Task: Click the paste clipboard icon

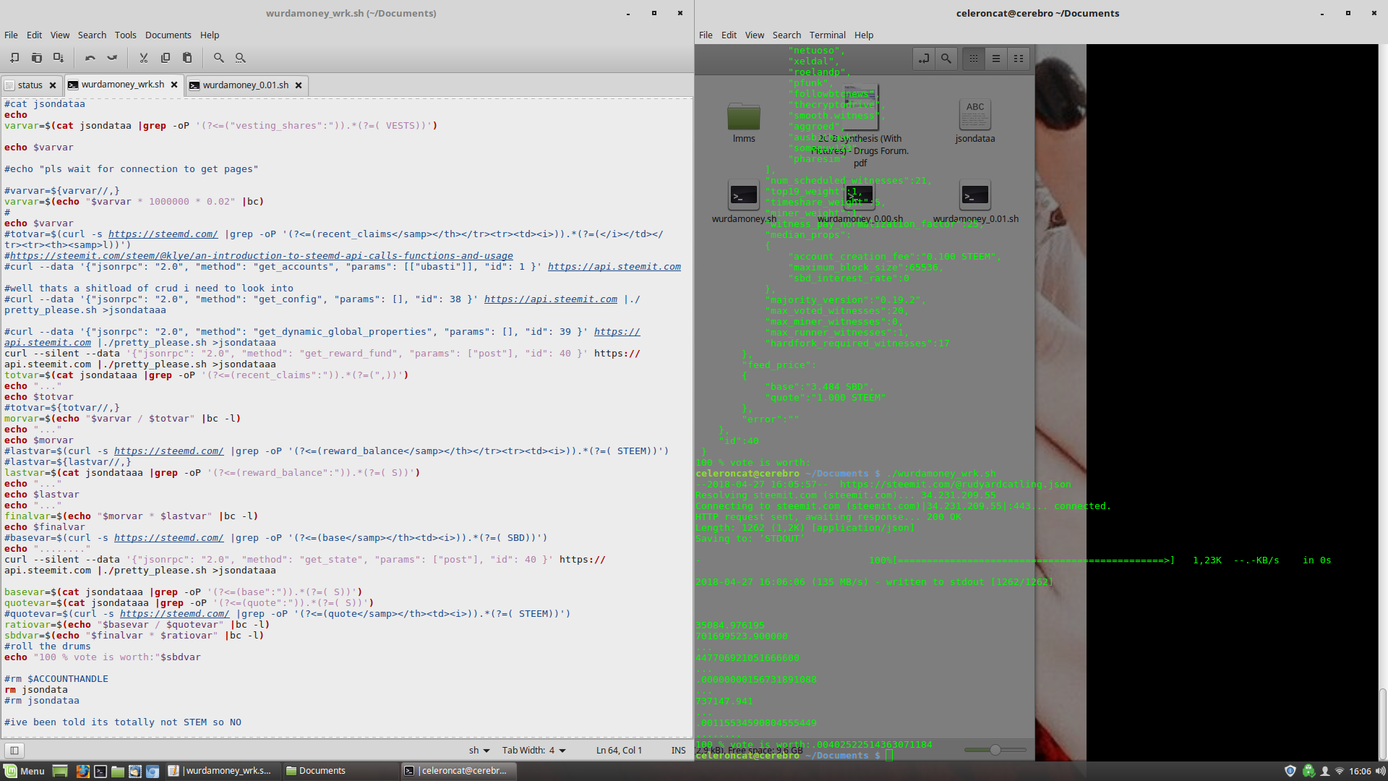Action: [187, 58]
